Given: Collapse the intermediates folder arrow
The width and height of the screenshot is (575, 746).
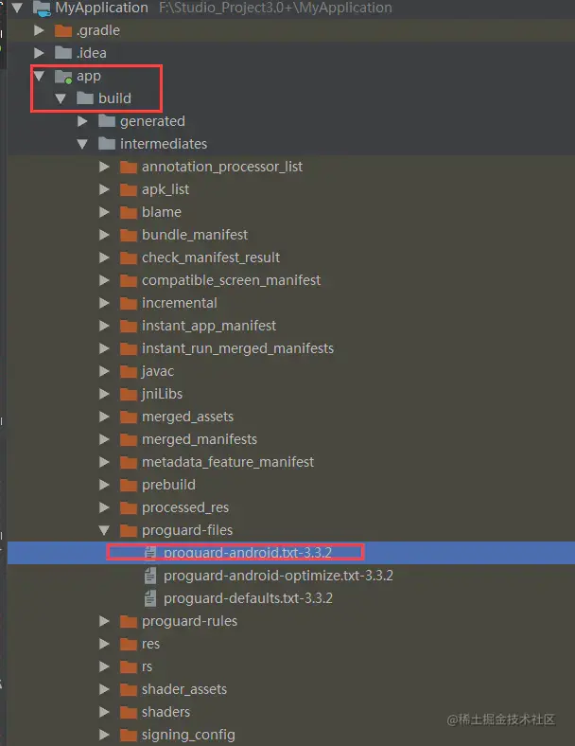Looking at the screenshot, I should pyautogui.click(x=82, y=144).
